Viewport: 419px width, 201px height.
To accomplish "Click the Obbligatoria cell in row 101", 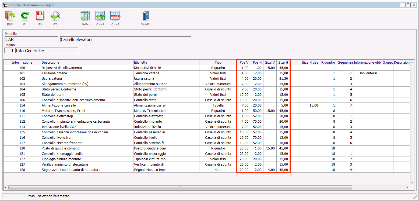I will point(368,73).
